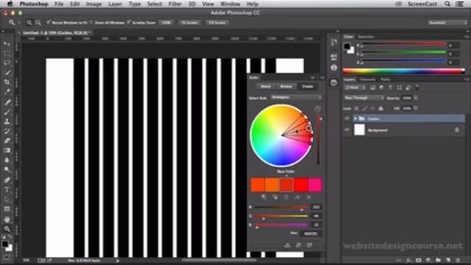
Task: Click the Create new group folder icon
Action: point(439,260)
